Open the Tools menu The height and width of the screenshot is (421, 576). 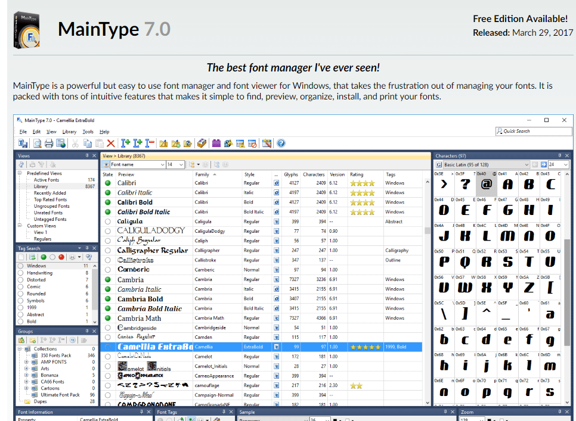pyautogui.click(x=88, y=132)
